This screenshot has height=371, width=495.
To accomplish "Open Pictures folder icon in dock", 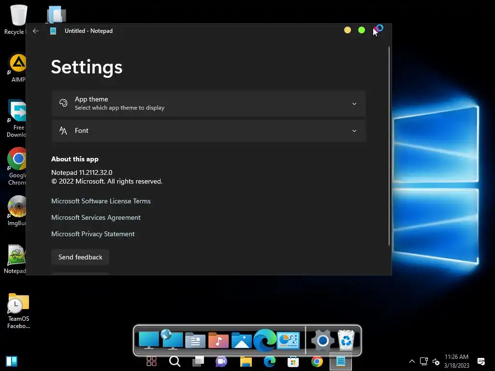I will [x=242, y=340].
